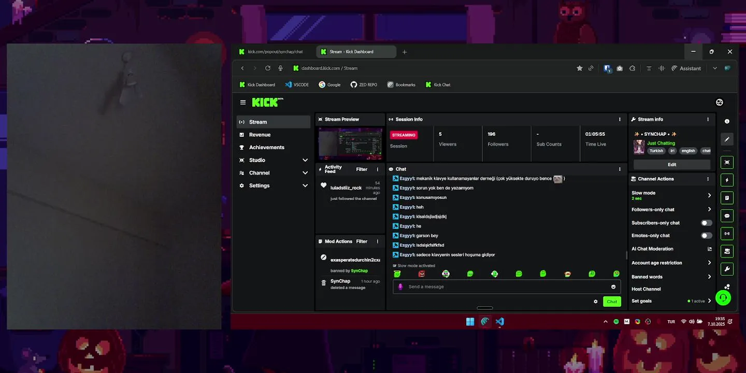Open the VSCODE bookmark
Viewport: 746px width, 373px height.
tap(297, 85)
